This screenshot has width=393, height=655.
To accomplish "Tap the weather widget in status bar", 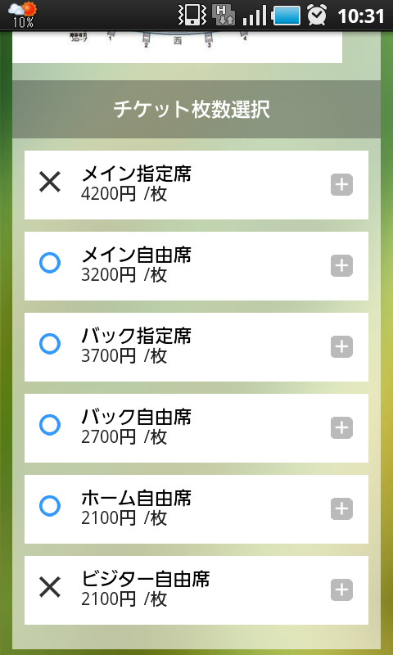I will coord(23,15).
